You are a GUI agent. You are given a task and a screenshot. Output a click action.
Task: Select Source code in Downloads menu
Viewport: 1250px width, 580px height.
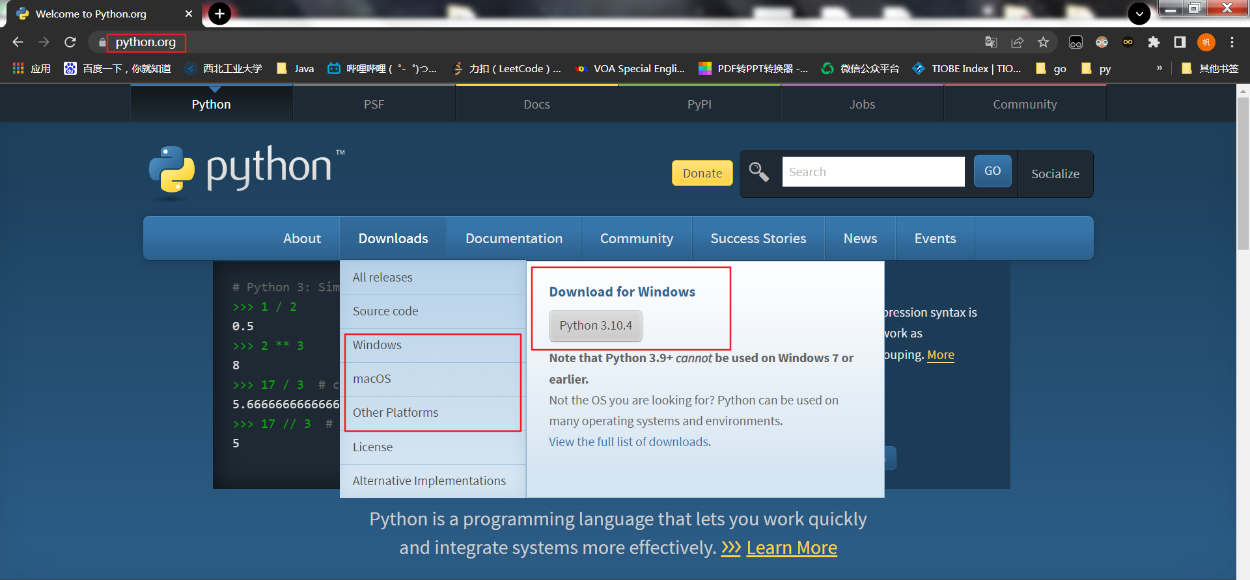[x=433, y=311]
